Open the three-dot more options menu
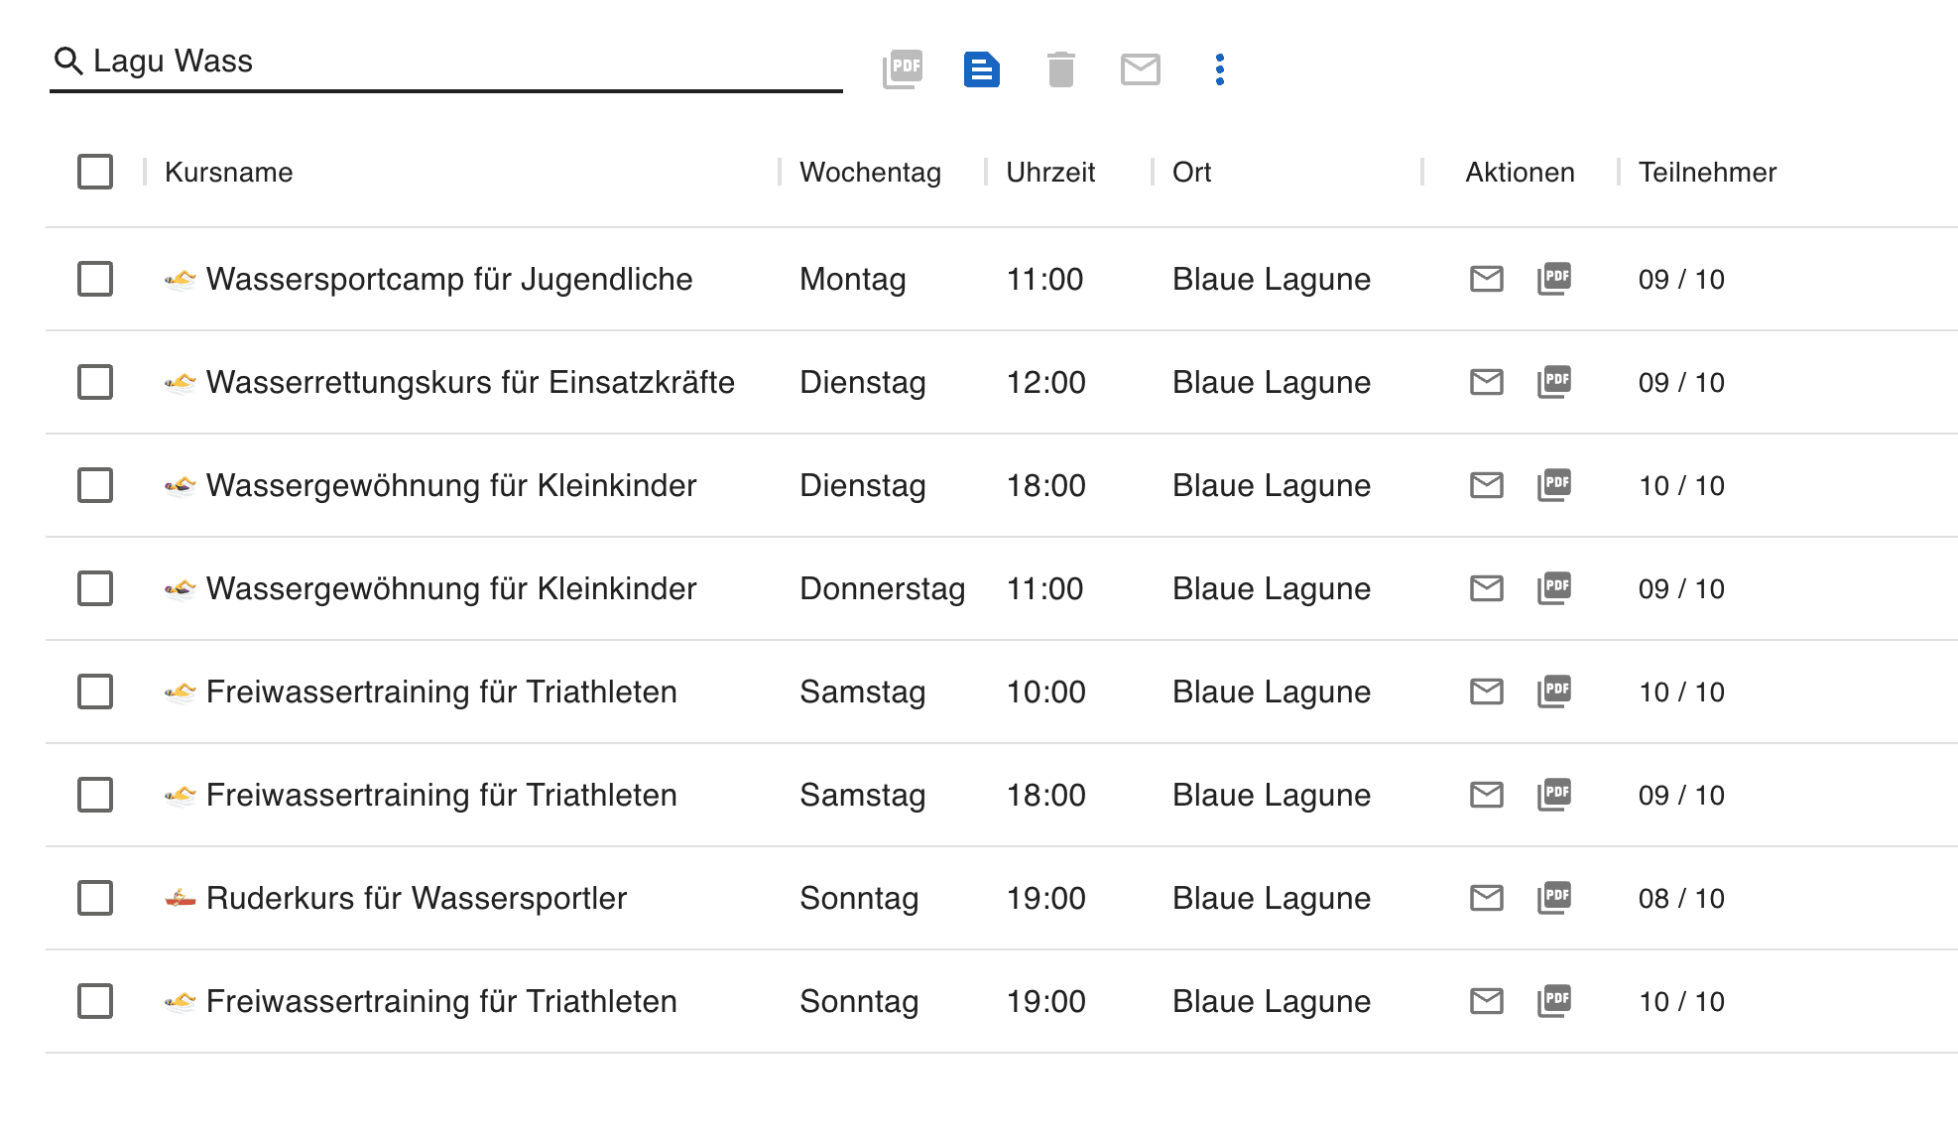 1219,69
